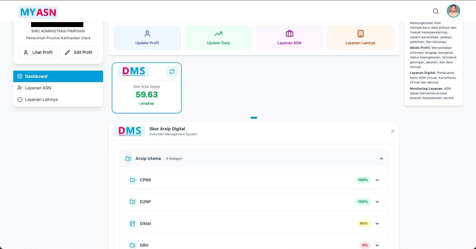Collapse the Arsip Utama section
Viewport: 476px width, 249px height.
[381, 159]
